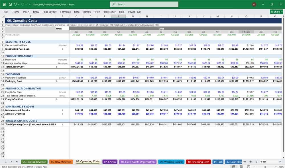Select row 30 header
Viewport: 285px width, 168px height.
point(3,124)
